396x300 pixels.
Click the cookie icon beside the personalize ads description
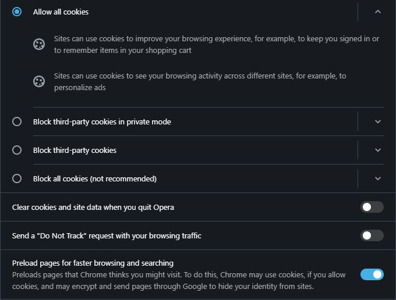(39, 81)
